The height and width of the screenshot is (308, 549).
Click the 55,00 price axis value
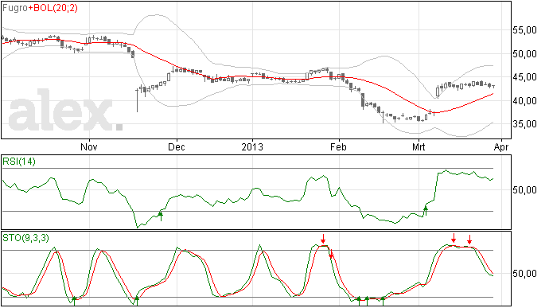point(524,30)
